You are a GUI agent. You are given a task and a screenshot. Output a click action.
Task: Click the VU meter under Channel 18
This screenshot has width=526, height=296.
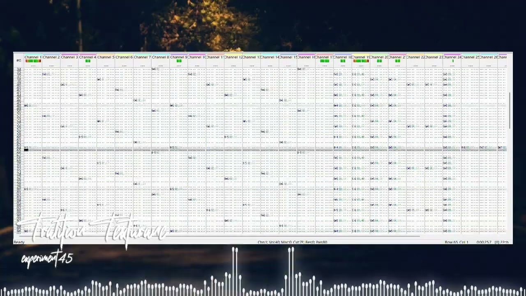(343, 61)
